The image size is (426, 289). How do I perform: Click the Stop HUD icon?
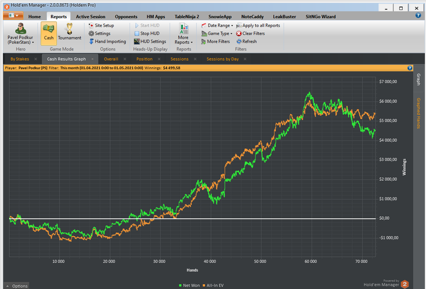pos(136,33)
